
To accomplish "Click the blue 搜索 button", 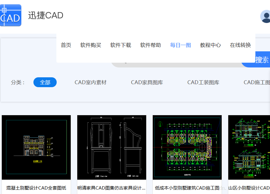I will pos(262,60).
